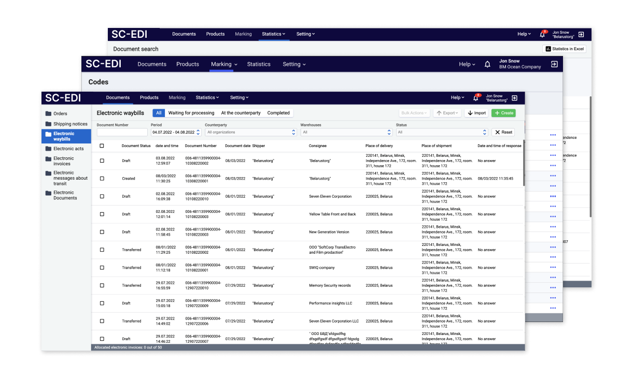Screen dimensions: 633x379
Task: Open the Products menu in the front window
Action: [x=149, y=97]
